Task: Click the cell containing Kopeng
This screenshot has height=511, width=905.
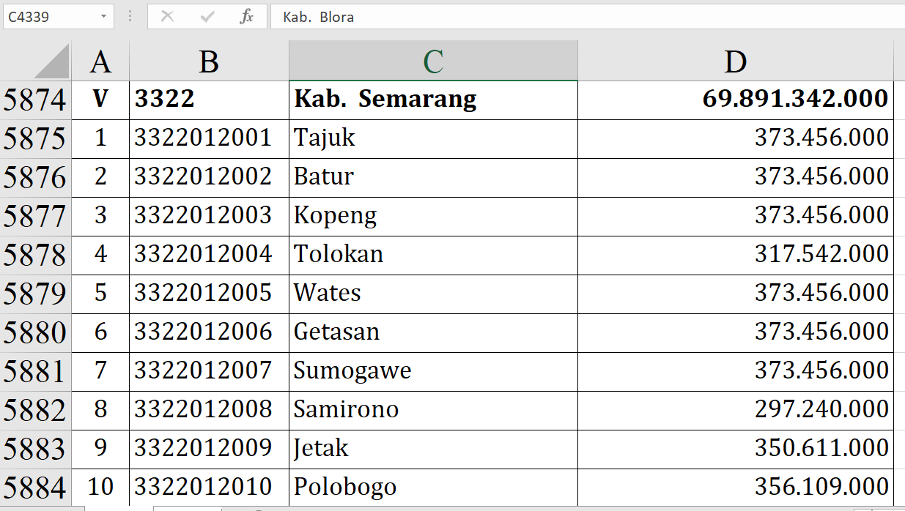Action: (432, 216)
